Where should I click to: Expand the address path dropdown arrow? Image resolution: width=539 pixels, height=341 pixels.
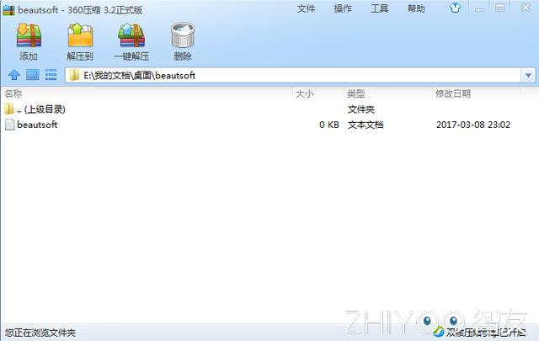point(528,75)
